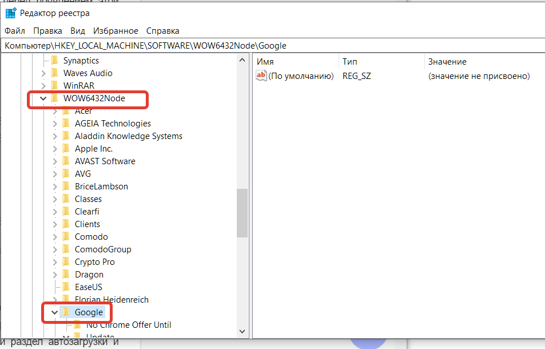Click the registry path address bar
The height and width of the screenshot is (349, 545).
273,46
